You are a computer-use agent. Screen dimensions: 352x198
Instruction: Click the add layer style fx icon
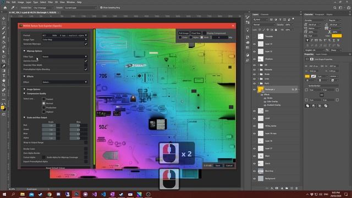click(x=272, y=188)
